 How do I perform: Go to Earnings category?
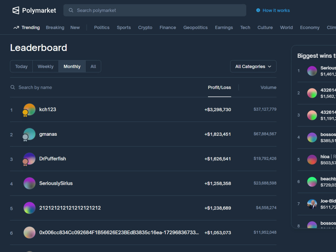(224, 28)
